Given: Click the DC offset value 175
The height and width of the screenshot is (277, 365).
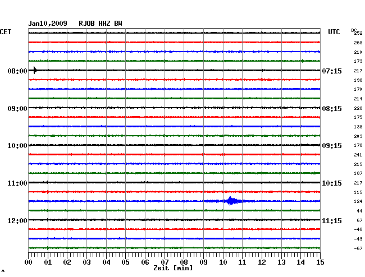Looking at the screenshot, I should tap(358, 117).
